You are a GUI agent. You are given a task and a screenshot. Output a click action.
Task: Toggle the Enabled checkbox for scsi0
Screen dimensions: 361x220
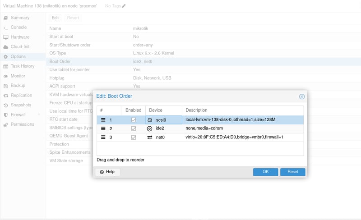(133, 120)
